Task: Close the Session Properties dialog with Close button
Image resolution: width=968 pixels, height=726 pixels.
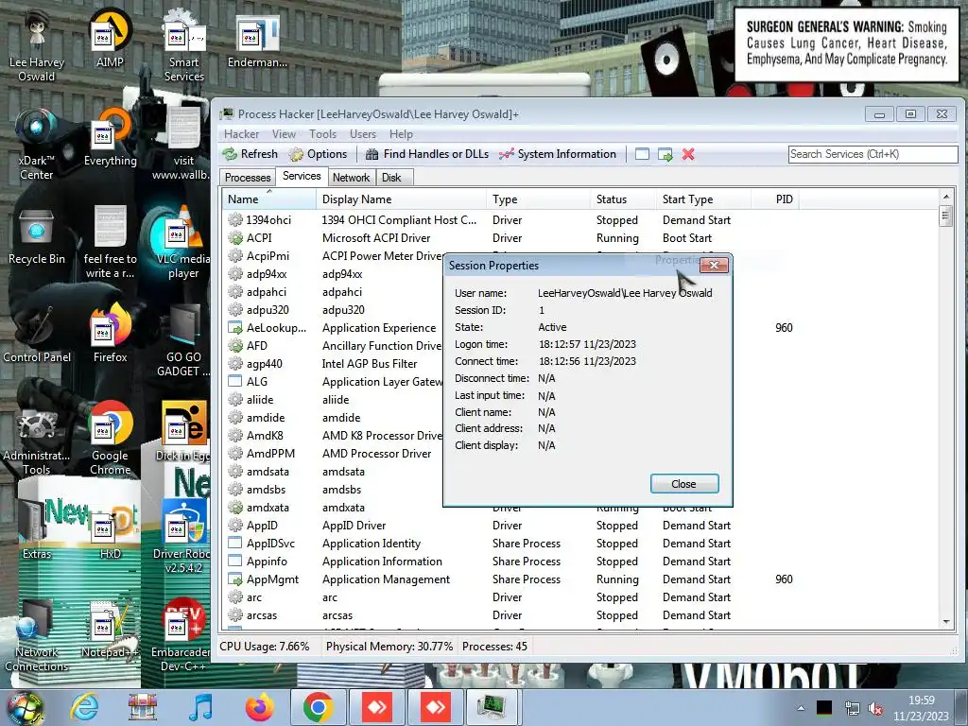Action: [684, 484]
